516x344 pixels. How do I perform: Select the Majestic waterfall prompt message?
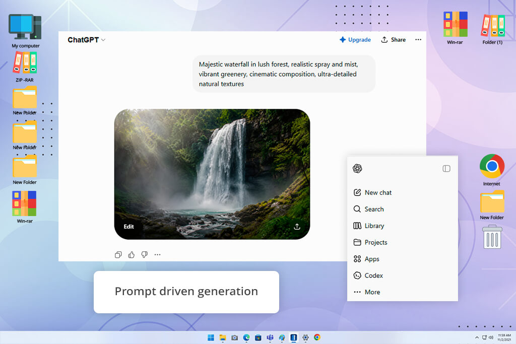point(284,74)
